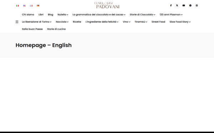Image resolution: width=214 pixels, height=133 pixels.
Task: Expand the Nutella submenu
Action: pyautogui.click(x=63, y=15)
